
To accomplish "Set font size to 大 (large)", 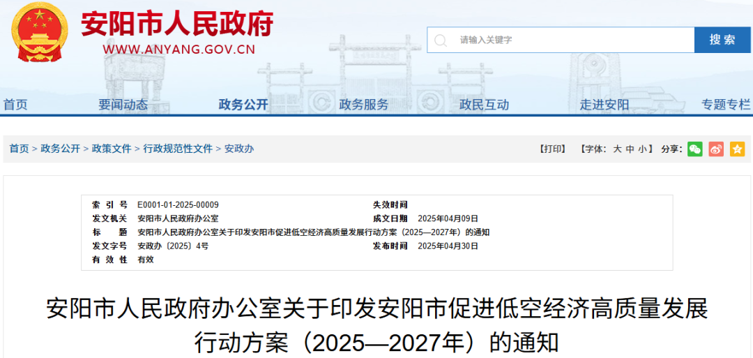I will [617, 149].
